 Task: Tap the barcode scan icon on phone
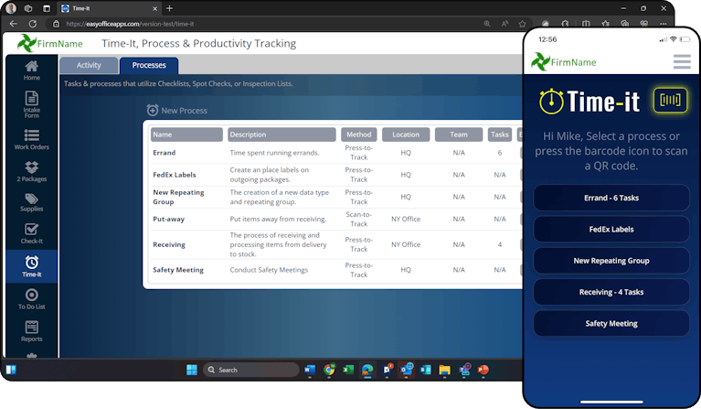(670, 100)
